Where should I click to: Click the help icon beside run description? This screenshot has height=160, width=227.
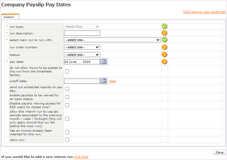164,33
